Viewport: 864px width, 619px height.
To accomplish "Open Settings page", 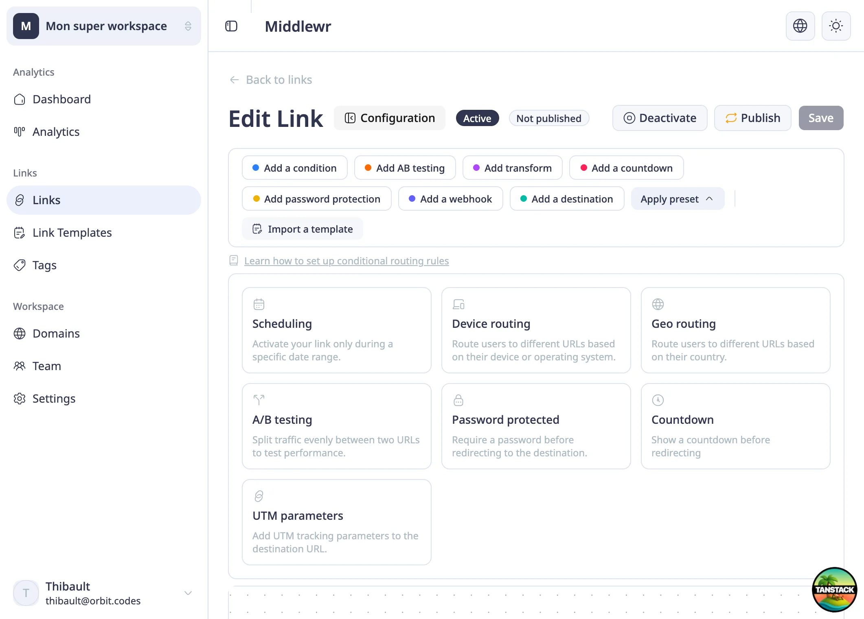I will [103, 399].
